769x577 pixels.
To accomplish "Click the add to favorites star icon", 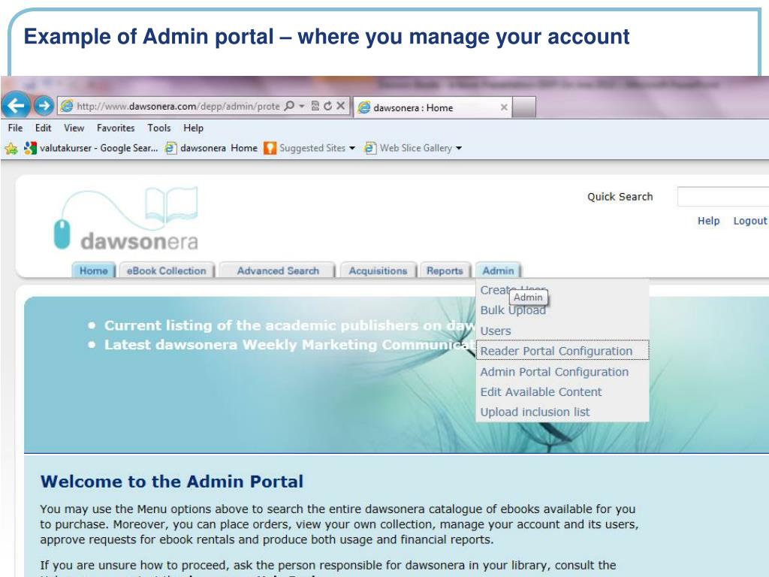I will (x=11, y=148).
